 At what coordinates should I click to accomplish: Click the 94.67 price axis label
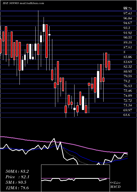128,23
